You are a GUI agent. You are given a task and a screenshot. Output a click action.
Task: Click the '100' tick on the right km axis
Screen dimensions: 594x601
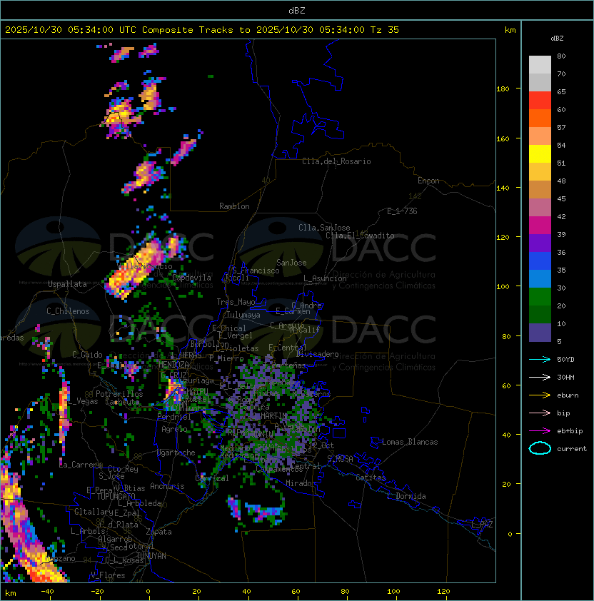pos(503,287)
